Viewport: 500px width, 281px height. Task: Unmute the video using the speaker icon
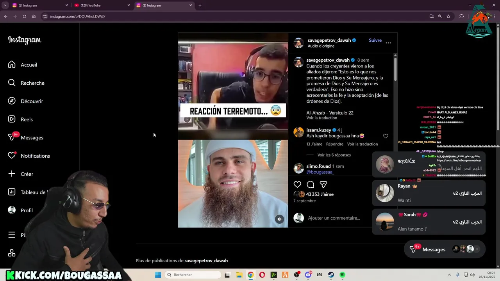[279, 219]
